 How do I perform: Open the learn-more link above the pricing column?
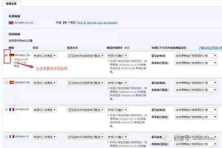210,48
